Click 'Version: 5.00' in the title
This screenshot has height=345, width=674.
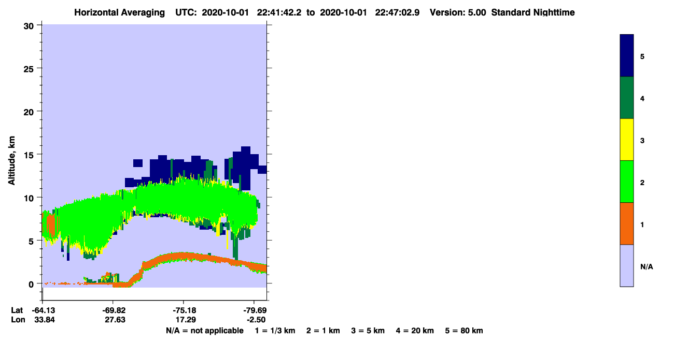tap(458, 12)
